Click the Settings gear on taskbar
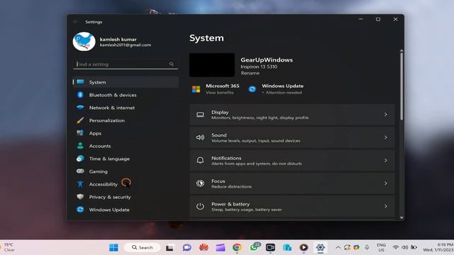 [320, 247]
